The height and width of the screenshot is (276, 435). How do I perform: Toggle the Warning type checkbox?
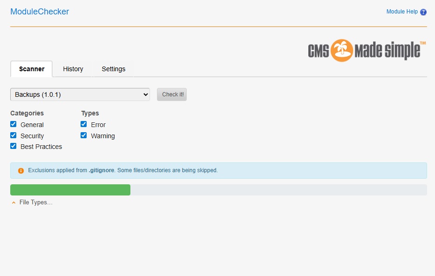[83, 135]
